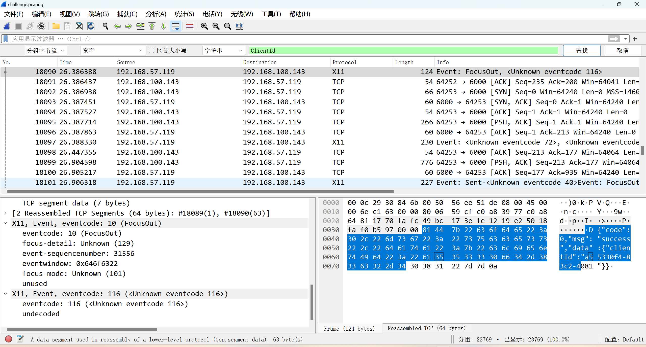Close the capture file with the X icon
Image resolution: width=646 pixels, height=347 pixels.
click(79, 26)
